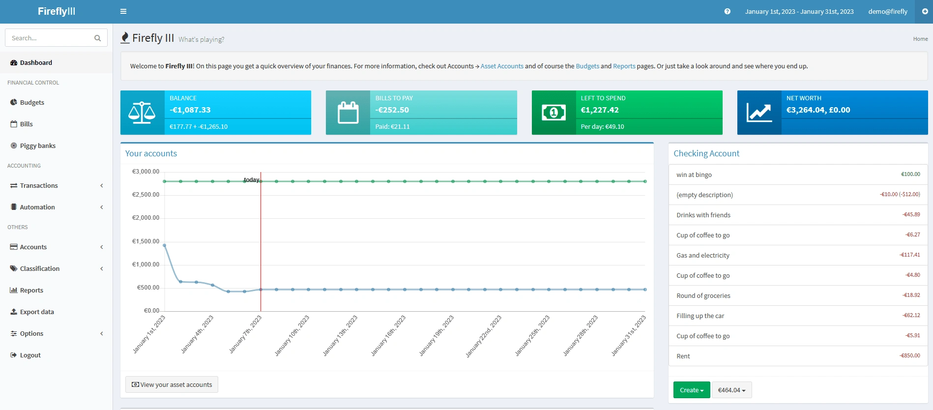Click the today marker on chart
This screenshot has width=933, height=410.
pyautogui.click(x=252, y=180)
